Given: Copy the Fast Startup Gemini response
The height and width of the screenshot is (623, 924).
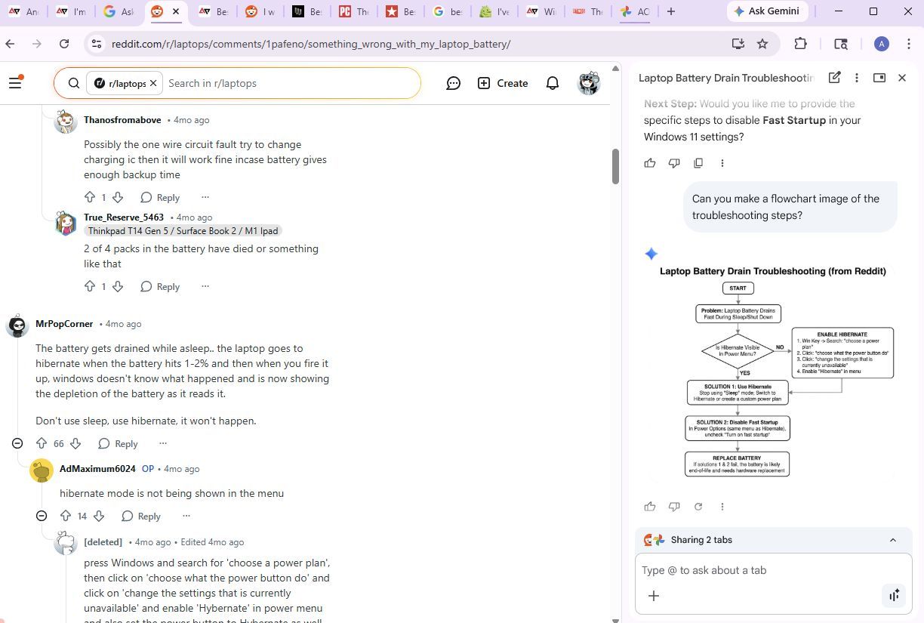Looking at the screenshot, I should [698, 163].
